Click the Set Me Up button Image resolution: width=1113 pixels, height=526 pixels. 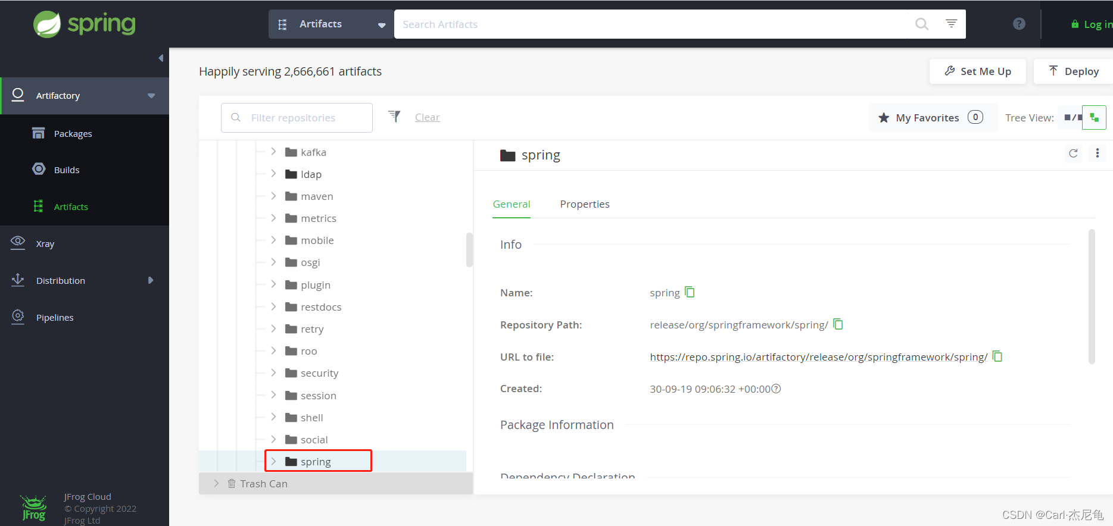click(x=977, y=71)
